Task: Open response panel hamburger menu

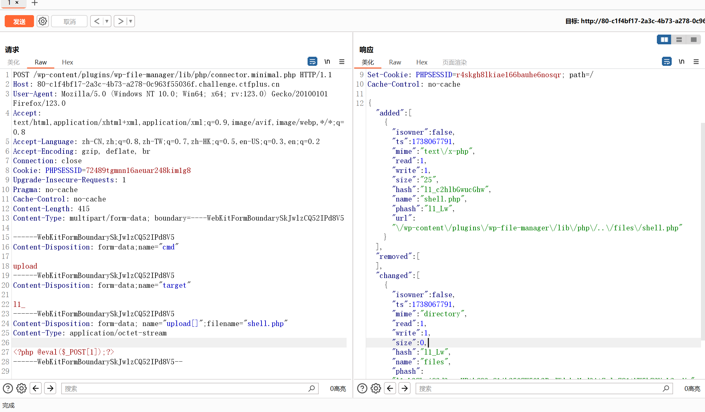Action: 696,61
